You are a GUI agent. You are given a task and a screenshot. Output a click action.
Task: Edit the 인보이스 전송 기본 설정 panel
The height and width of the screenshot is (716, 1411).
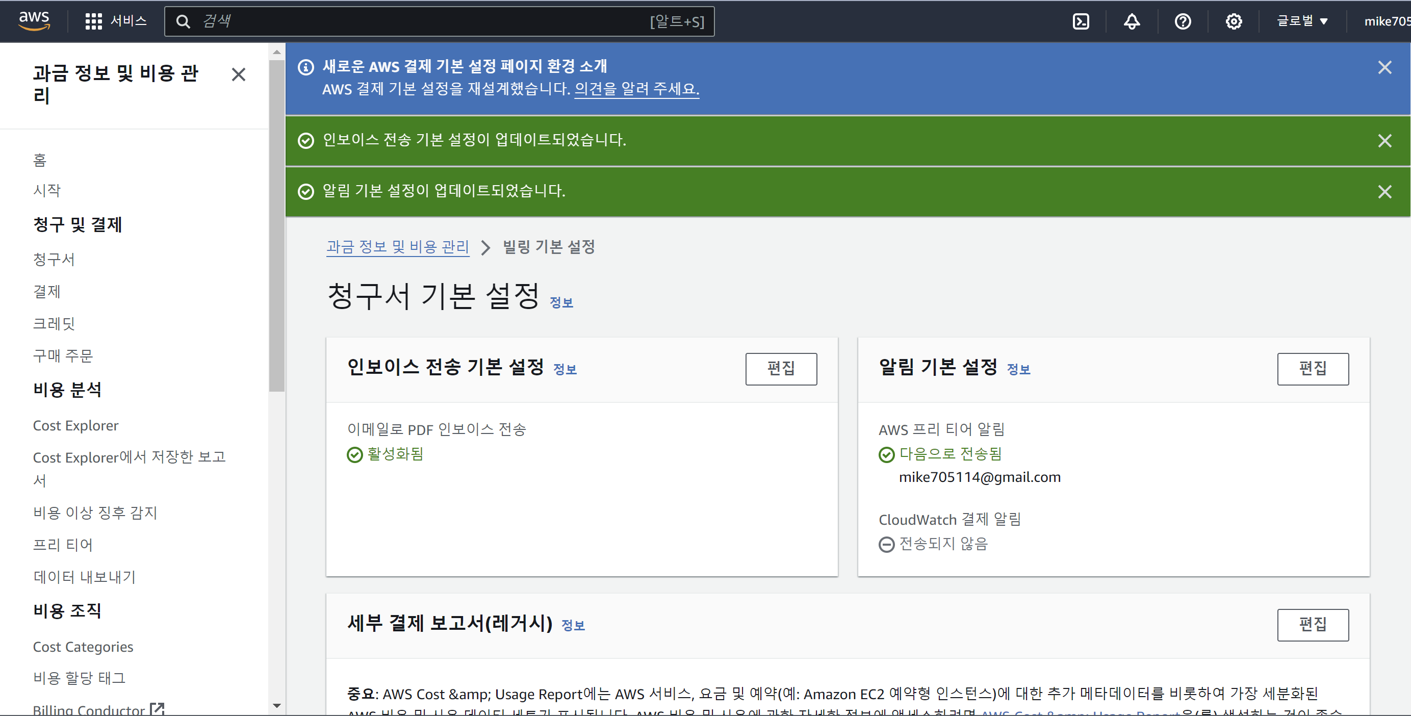coord(781,369)
